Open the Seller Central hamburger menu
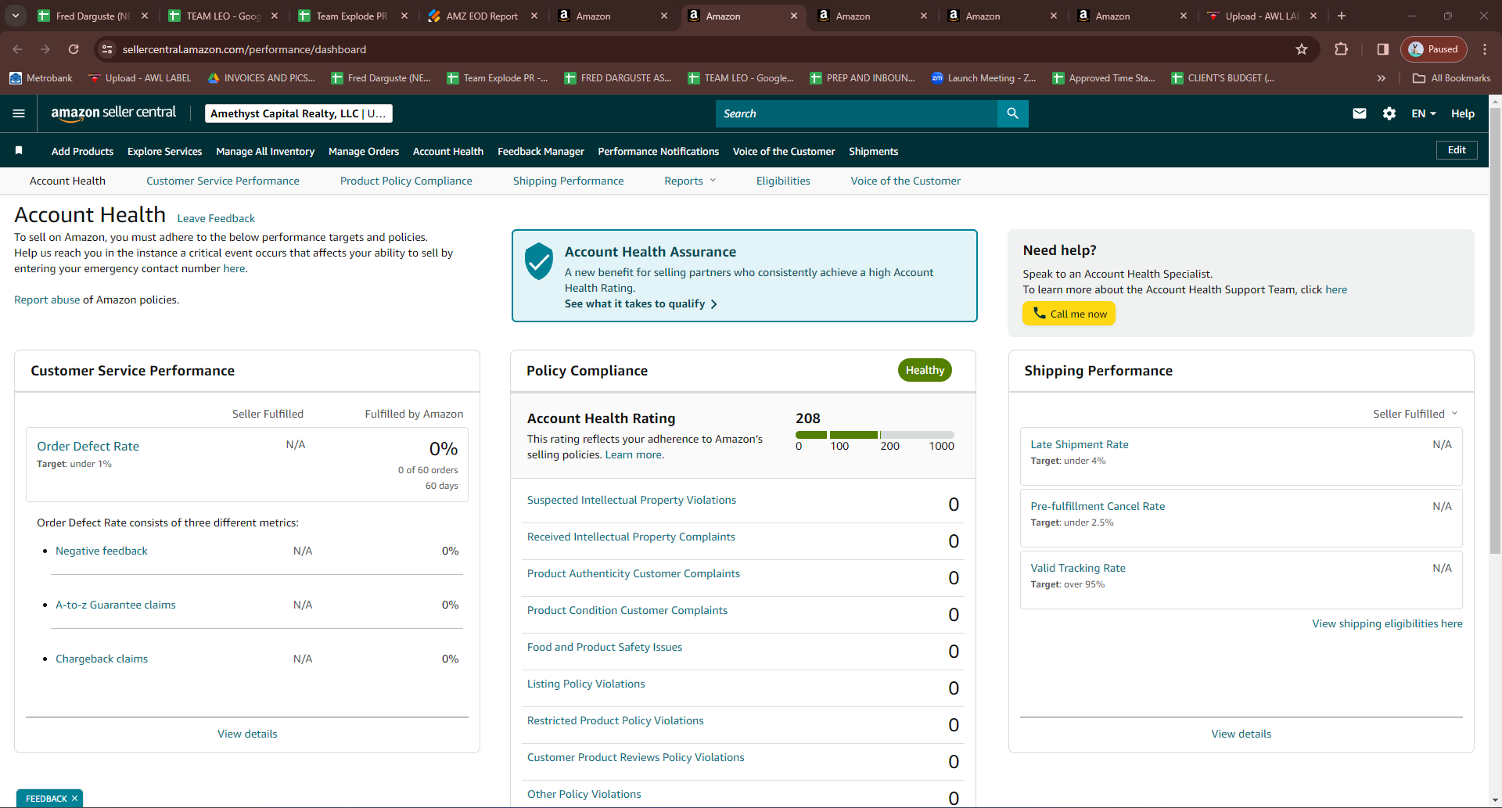Image resolution: width=1502 pixels, height=808 pixels. tap(19, 113)
